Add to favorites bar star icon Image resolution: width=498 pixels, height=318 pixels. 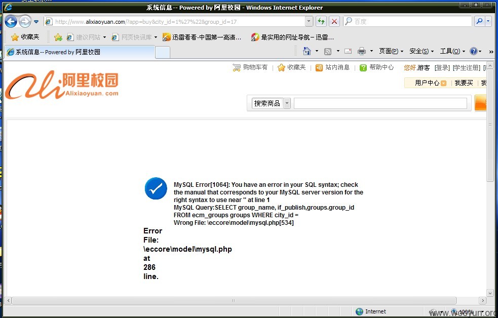tap(58, 37)
